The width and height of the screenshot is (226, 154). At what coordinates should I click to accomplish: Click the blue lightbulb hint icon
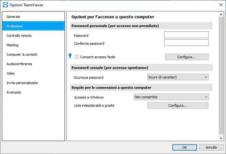point(70,56)
